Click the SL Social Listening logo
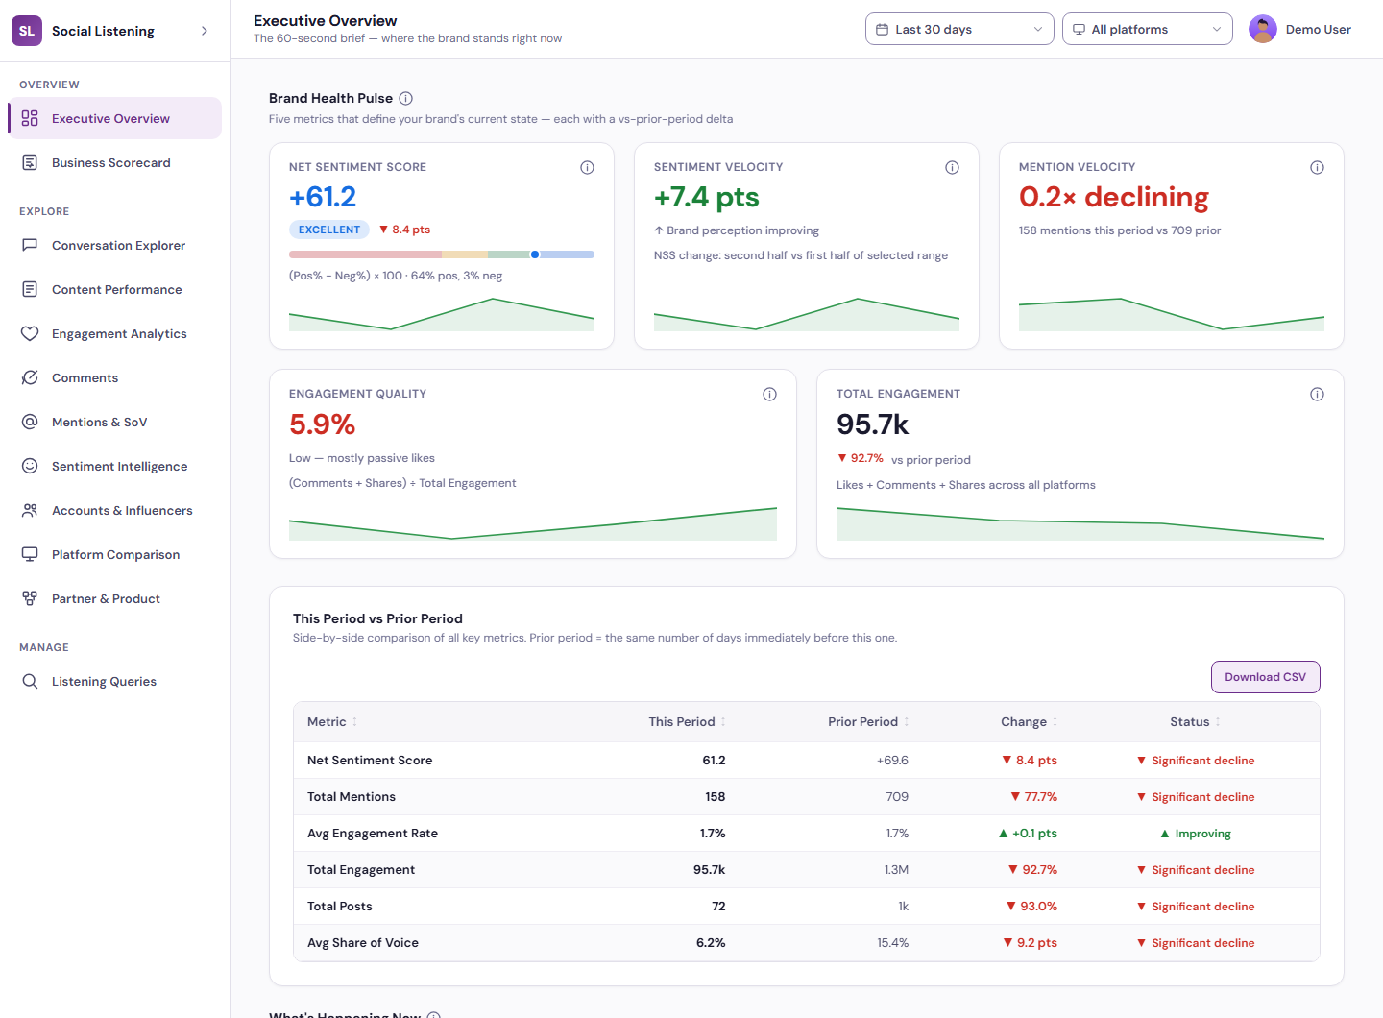This screenshot has height=1018, width=1383. (27, 31)
